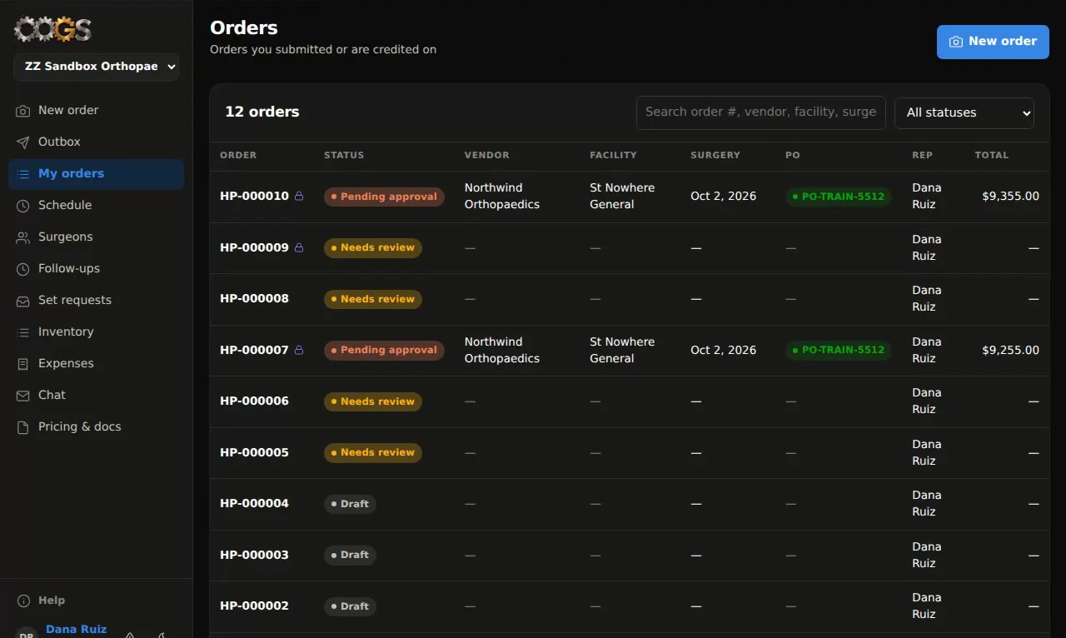Click the Set requests inbox icon

tap(23, 301)
